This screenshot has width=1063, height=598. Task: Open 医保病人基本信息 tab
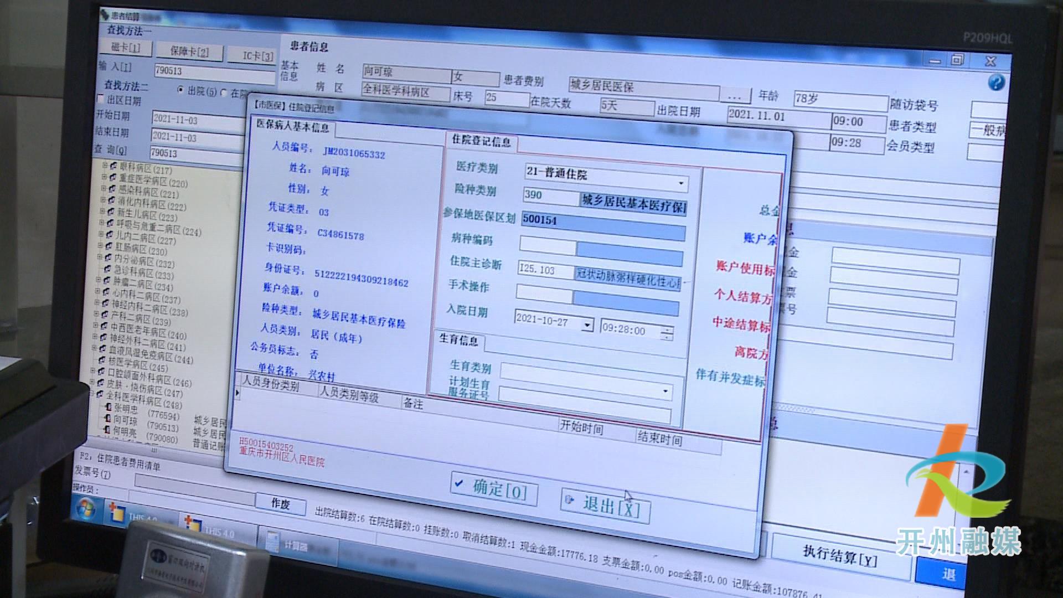295,128
